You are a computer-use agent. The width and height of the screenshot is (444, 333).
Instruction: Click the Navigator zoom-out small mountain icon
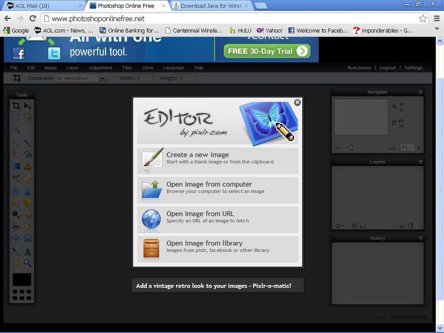(337, 148)
